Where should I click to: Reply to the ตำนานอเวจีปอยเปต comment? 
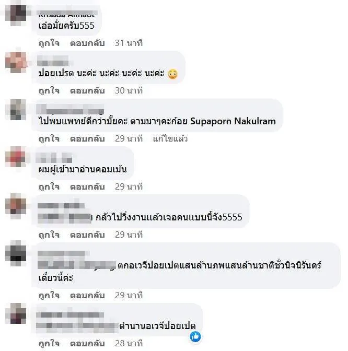87,343
